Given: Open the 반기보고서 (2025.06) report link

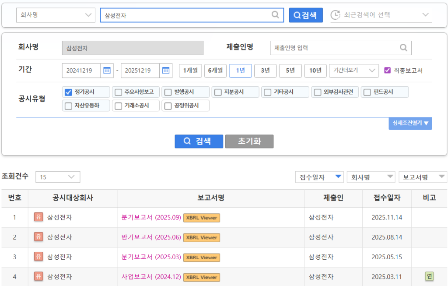Looking at the screenshot, I should point(151,237).
